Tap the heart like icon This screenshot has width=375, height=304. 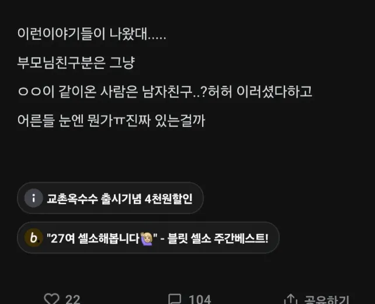tap(51, 299)
